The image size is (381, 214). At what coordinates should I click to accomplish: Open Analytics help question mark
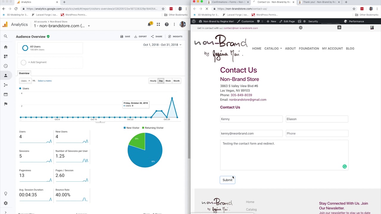point(167,24)
